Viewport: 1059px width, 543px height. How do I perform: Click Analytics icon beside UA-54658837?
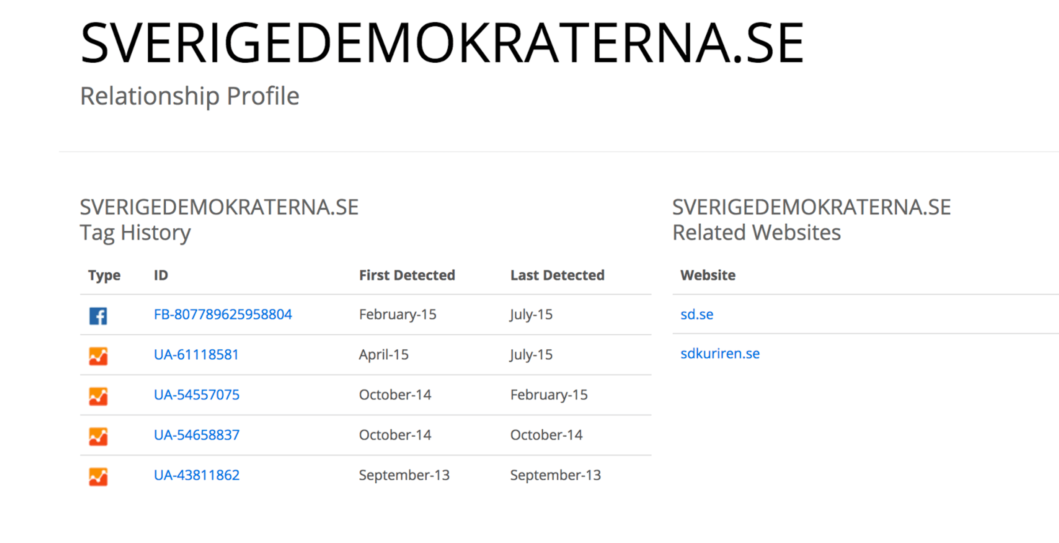point(98,436)
